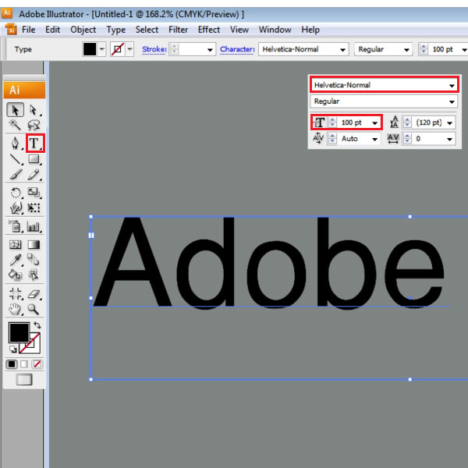Image resolution: width=468 pixels, height=468 pixels.
Task: Select the Live Paint Selection tool
Action: [34, 274]
